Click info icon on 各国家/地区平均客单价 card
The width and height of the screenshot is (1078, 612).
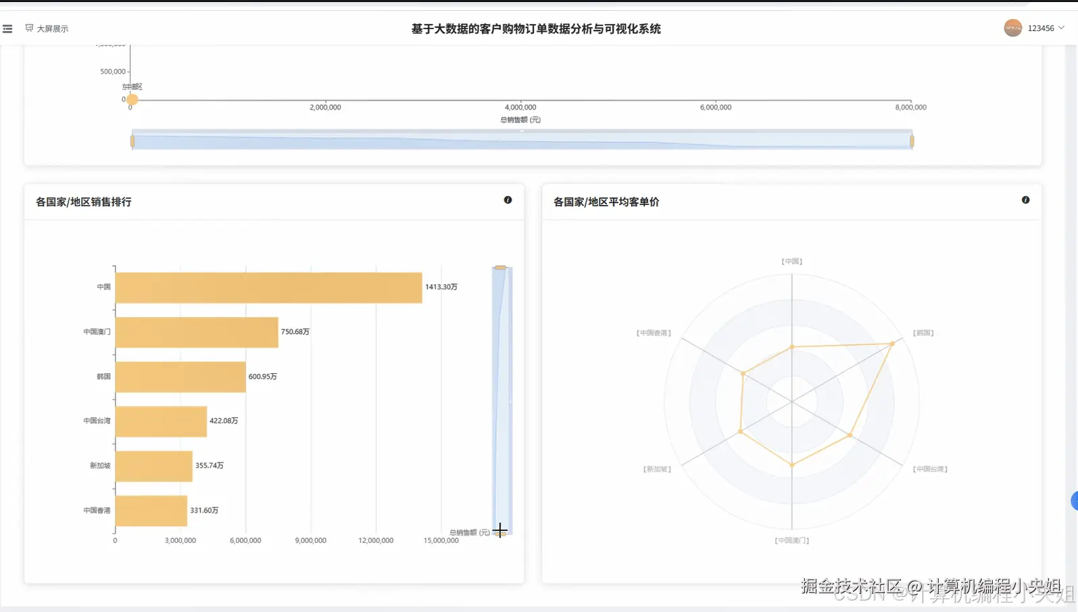(1025, 200)
